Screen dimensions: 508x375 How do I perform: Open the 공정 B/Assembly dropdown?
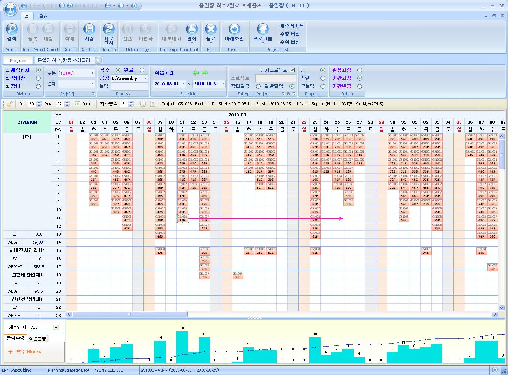pyautogui.click(x=145, y=78)
